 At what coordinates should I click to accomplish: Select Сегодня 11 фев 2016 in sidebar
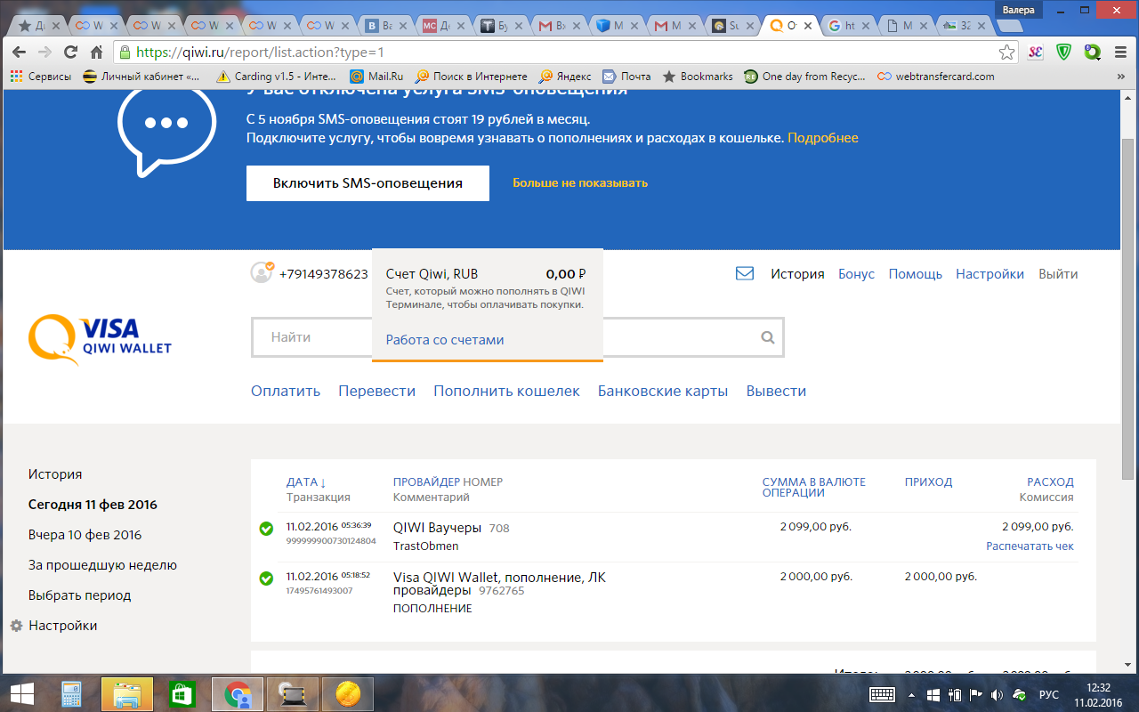click(93, 505)
